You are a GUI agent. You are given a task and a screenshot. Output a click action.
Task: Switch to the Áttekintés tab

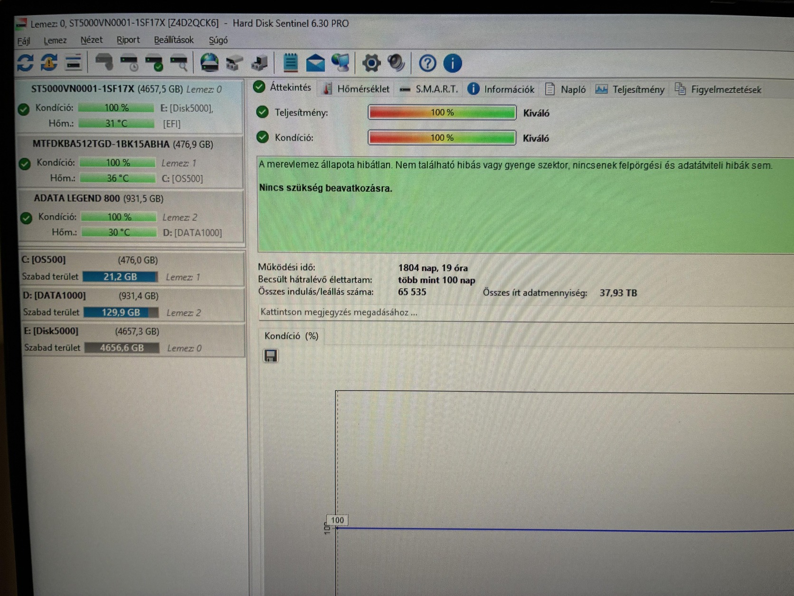(283, 87)
